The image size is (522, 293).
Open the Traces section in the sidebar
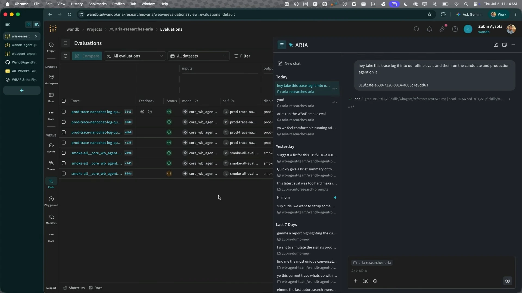coord(51,165)
